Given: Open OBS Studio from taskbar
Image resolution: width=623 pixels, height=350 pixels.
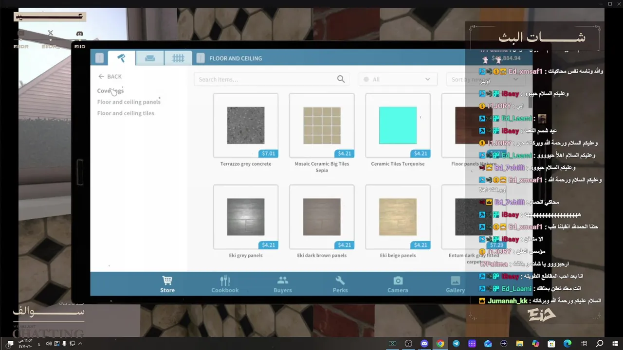Looking at the screenshot, I should click(408, 344).
